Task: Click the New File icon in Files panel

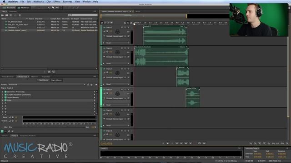Action: pyautogui.click(x=11, y=15)
